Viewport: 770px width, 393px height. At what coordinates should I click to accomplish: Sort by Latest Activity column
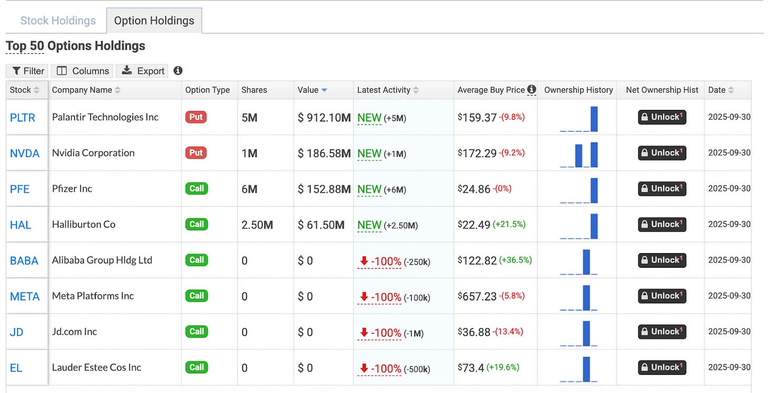pos(388,90)
